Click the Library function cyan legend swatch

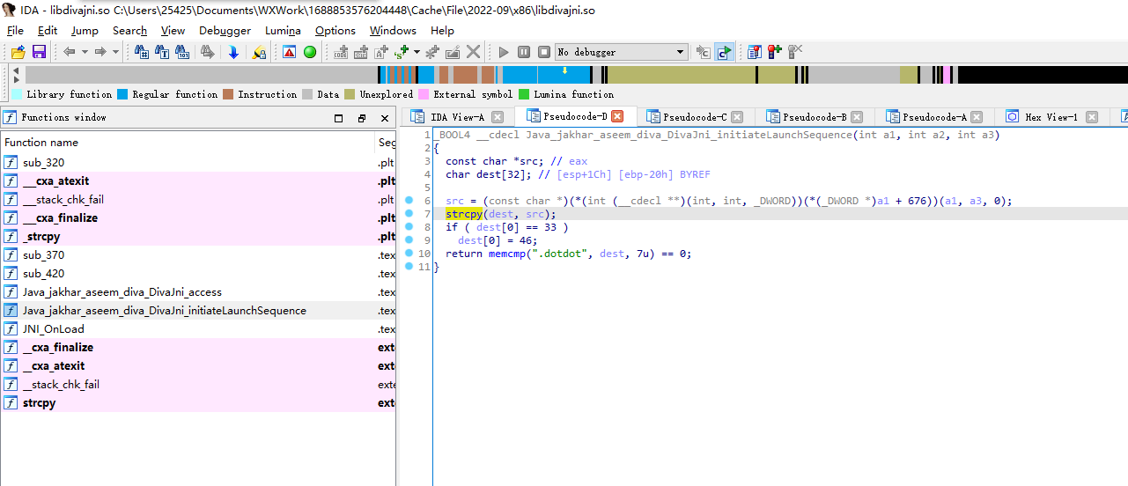(17, 94)
